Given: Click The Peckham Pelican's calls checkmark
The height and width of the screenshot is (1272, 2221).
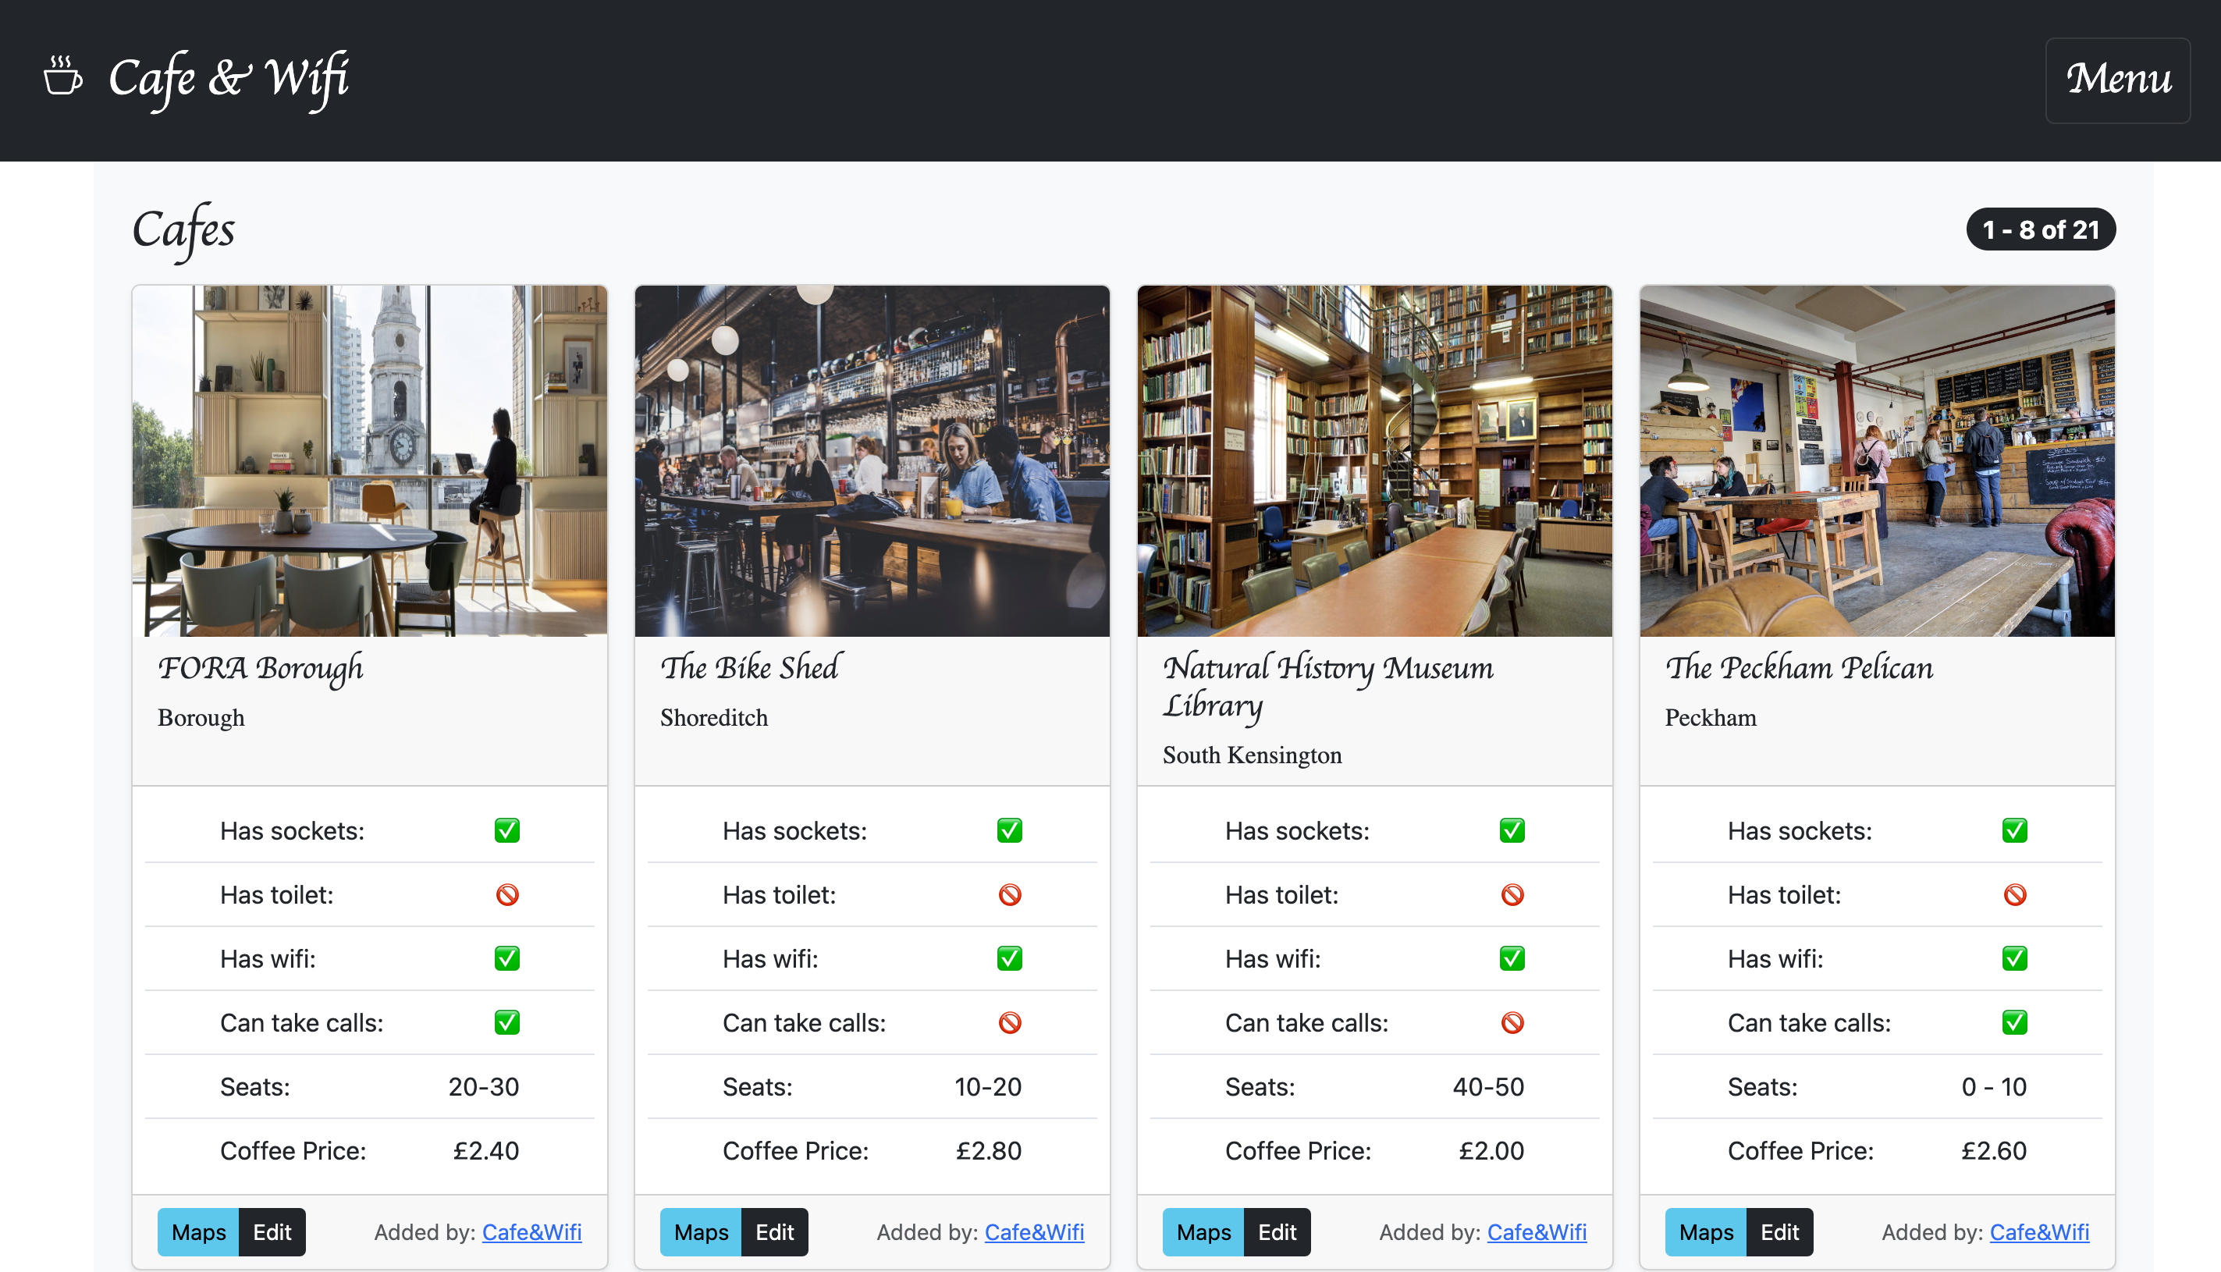Looking at the screenshot, I should click(2014, 1022).
